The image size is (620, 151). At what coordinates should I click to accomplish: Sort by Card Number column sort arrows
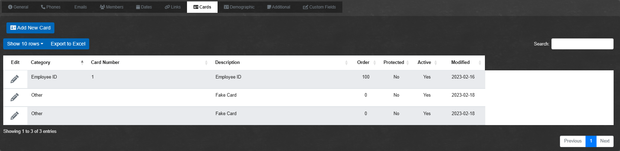tap(206, 63)
